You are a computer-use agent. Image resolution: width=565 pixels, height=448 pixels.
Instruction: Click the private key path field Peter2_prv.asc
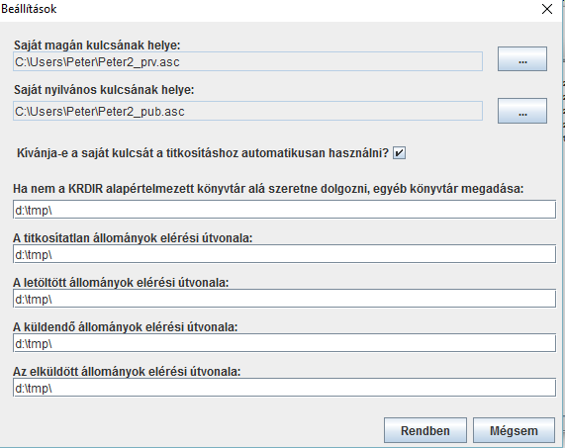247,61
